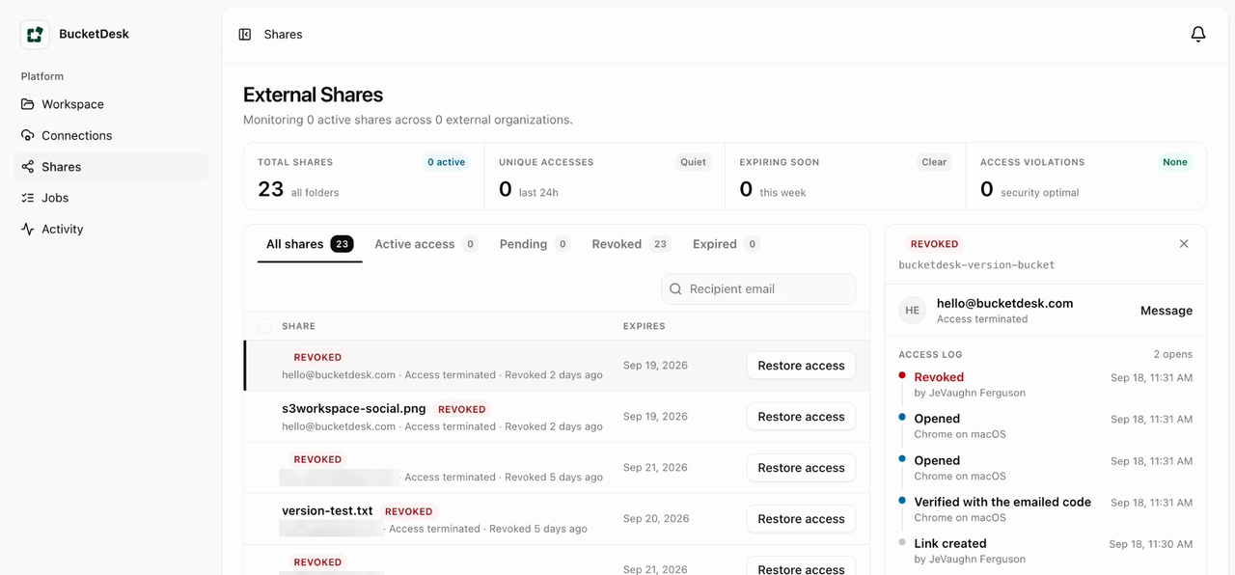This screenshot has width=1235, height=575.
Task: Switch to the Pending tab
Action: click(535, 244)
